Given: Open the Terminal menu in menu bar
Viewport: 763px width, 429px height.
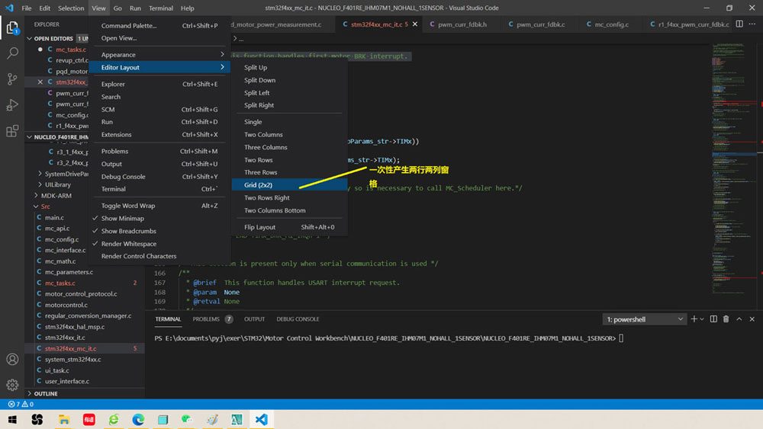Looking at the screenshot, I should (160, 8).
